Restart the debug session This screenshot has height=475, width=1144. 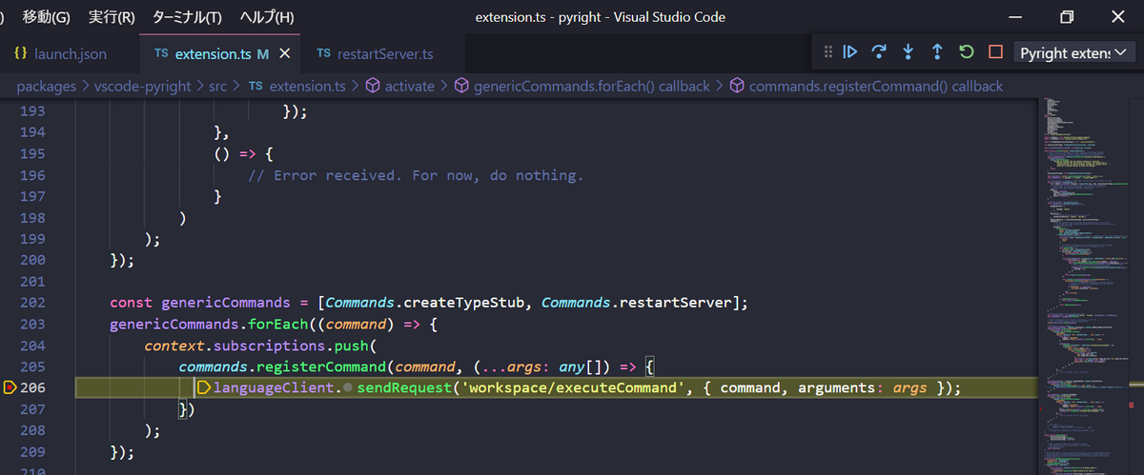(967, 52)
